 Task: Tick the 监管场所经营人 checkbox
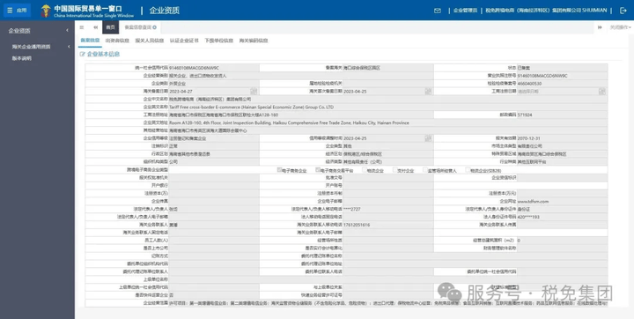click(425, 169)
